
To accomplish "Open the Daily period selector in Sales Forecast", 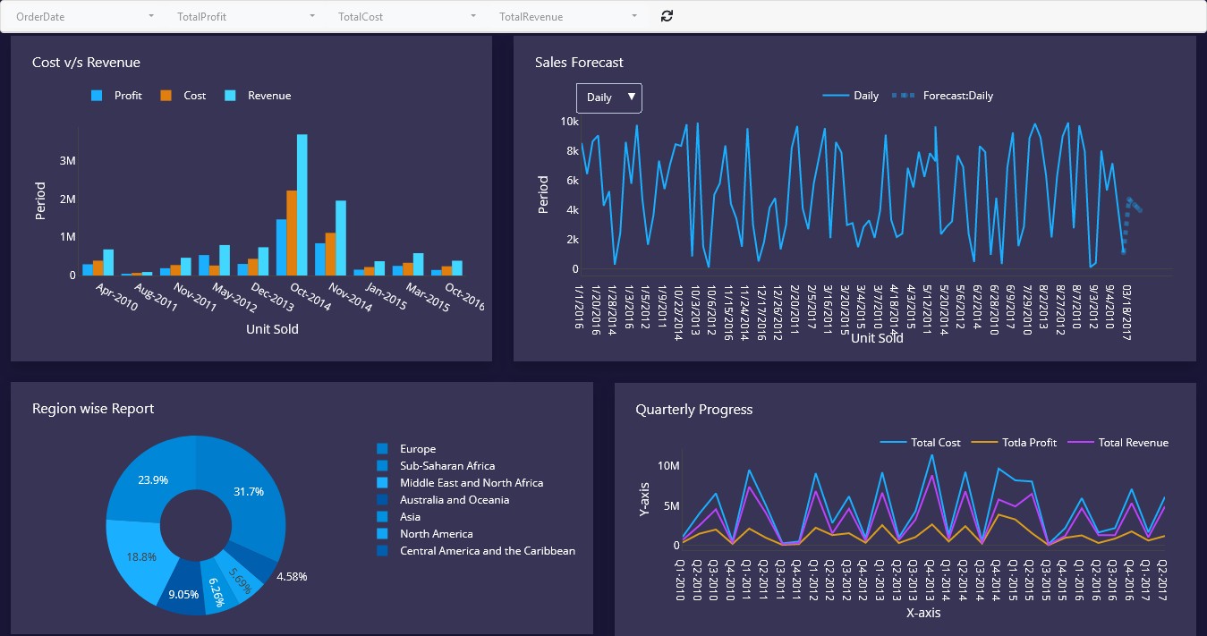I will [609, 98].
